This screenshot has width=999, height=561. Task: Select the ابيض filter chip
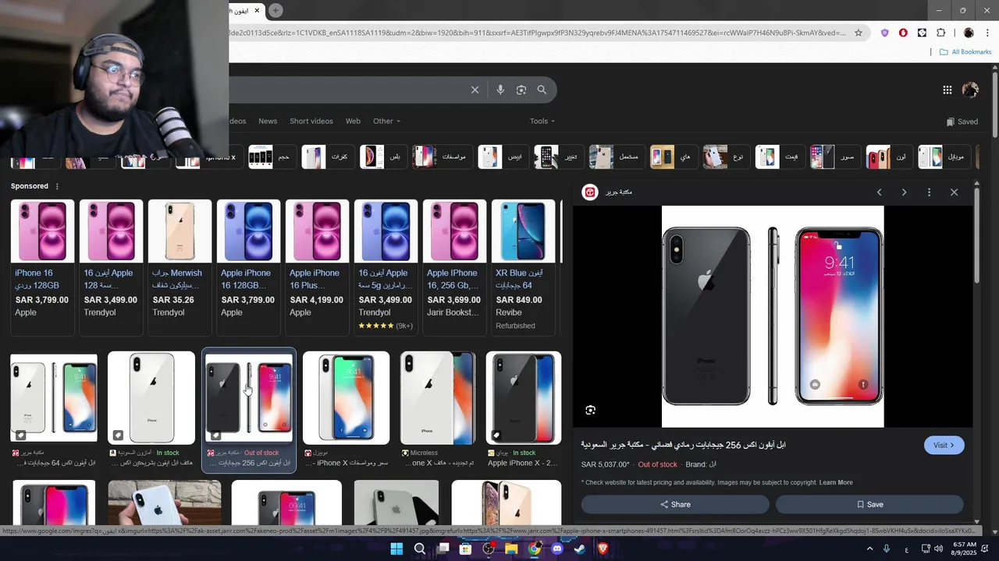tap(502, 157)
